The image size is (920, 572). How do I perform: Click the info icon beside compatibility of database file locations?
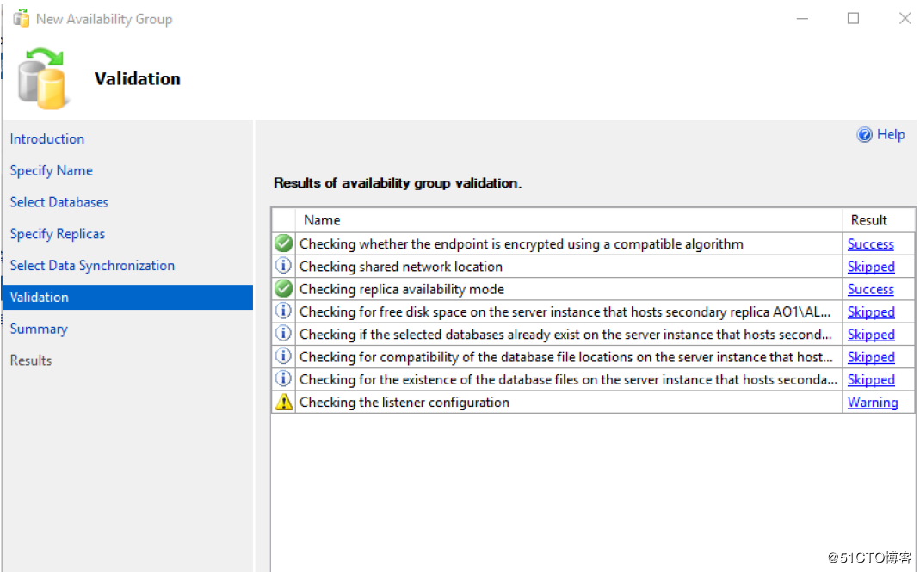click(x=283, y=356)
